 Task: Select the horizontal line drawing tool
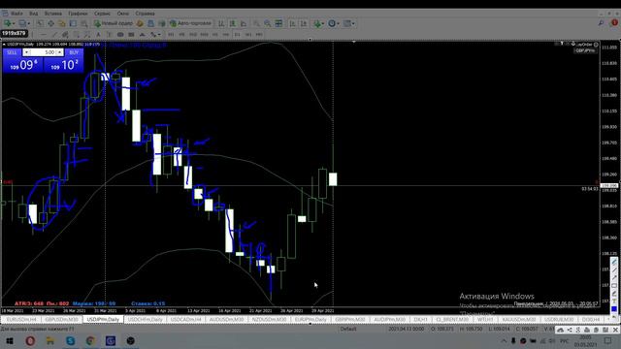[44, 35]
